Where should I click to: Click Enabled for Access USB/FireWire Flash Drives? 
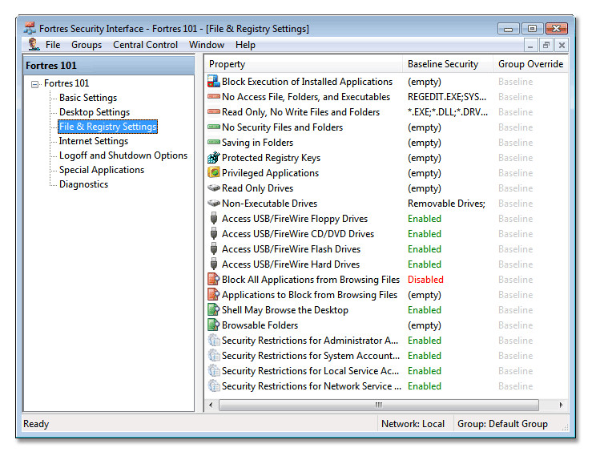point(425,249)
